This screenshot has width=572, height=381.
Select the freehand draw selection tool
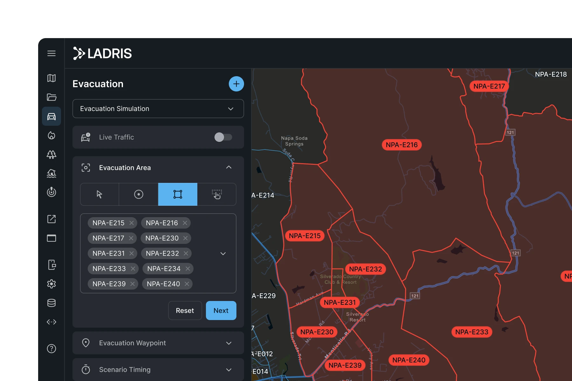pyautogui.click(x=217, y=194)
